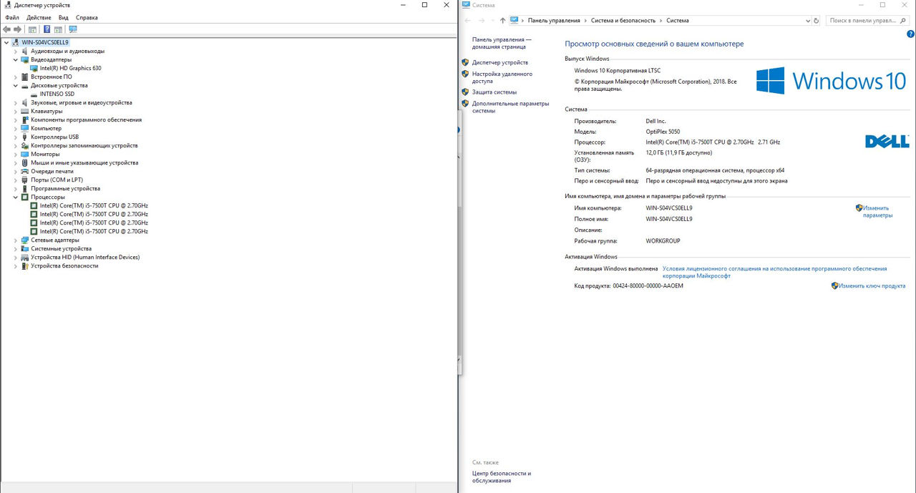
Task: Open the address bar history dropdown arrow
Action: point(808,21)
